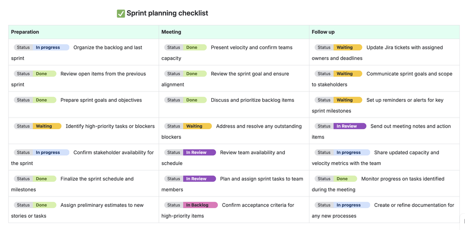Click the green checkmark emoji beside the title
This screenshot has width=465, height=230.
[x=121, y=13]
